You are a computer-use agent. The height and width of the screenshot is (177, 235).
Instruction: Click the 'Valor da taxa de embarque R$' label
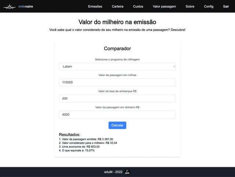click(117, 91)
